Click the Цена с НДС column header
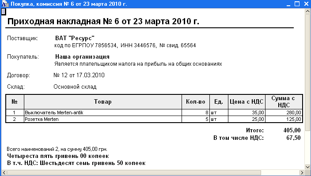311x176 pixels. point(247,101)
